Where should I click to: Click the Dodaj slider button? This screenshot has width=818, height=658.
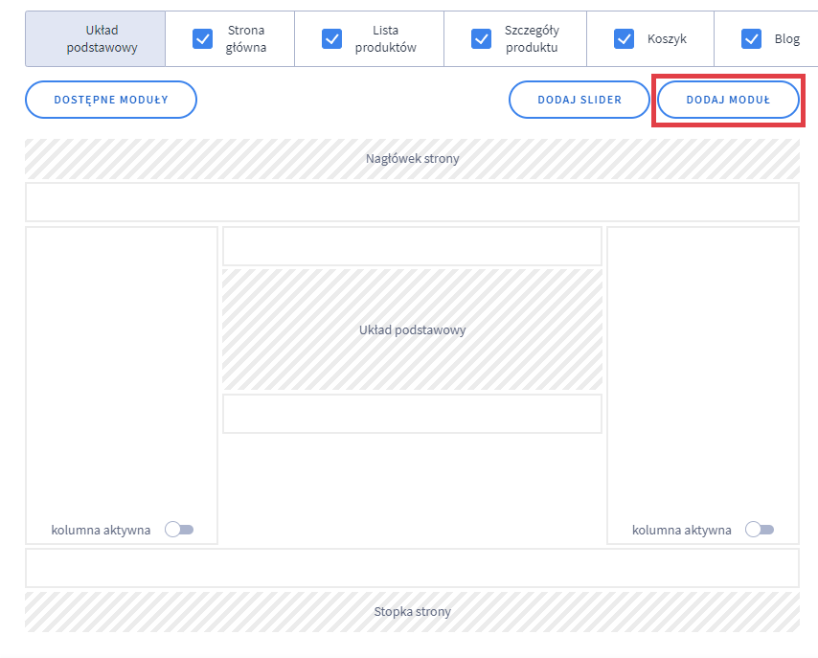click(x=579, y=100)
